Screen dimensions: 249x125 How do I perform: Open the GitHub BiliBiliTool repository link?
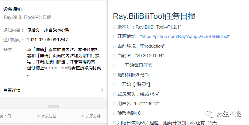185,36
